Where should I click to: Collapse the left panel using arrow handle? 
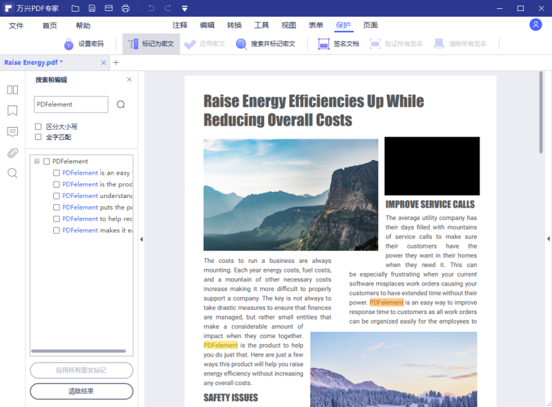(x=141, y=239)
